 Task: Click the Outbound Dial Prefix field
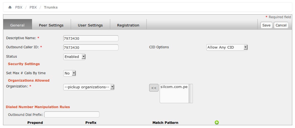coord(72,114)
